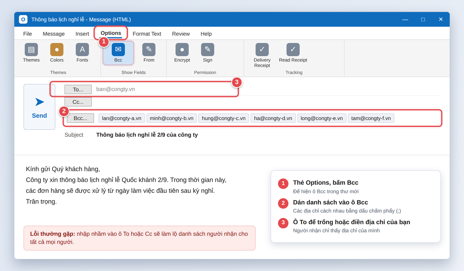
Task: Click the Cc... recipient button
Action: click(x=78, y=102)
